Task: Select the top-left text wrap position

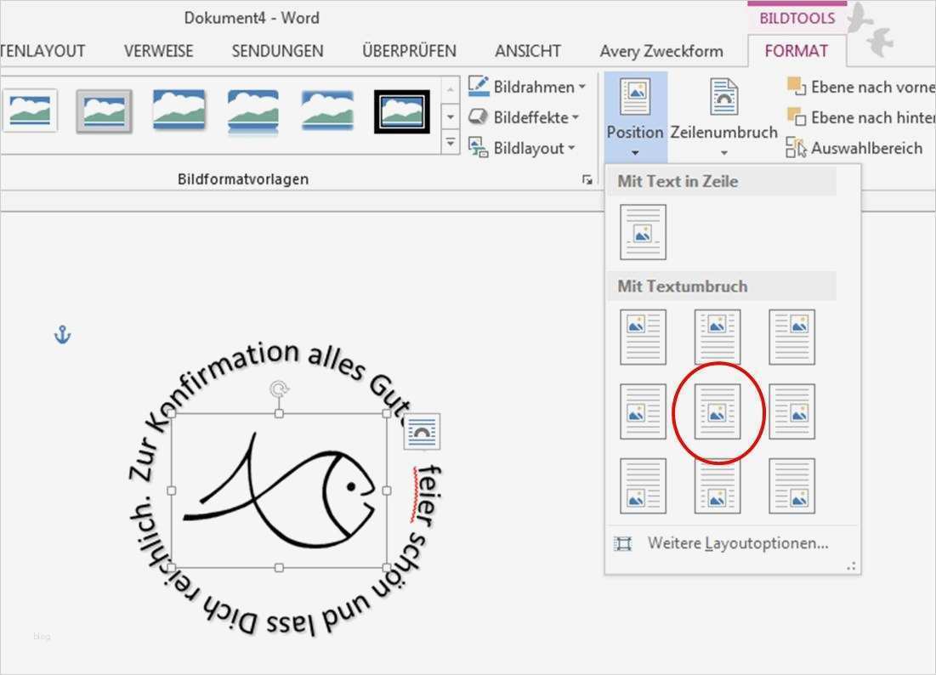Action: [x=642, y=337]
